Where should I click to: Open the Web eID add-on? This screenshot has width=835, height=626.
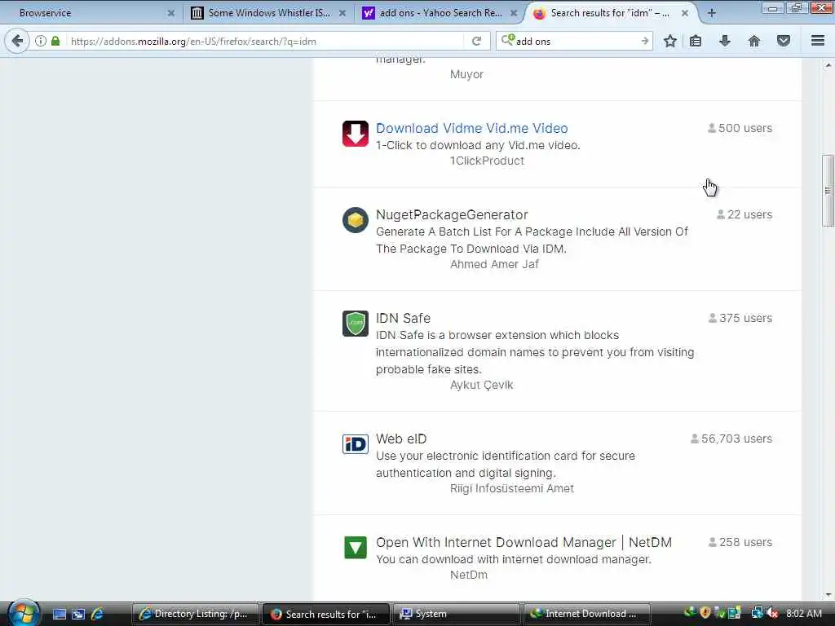coord(401,439)
